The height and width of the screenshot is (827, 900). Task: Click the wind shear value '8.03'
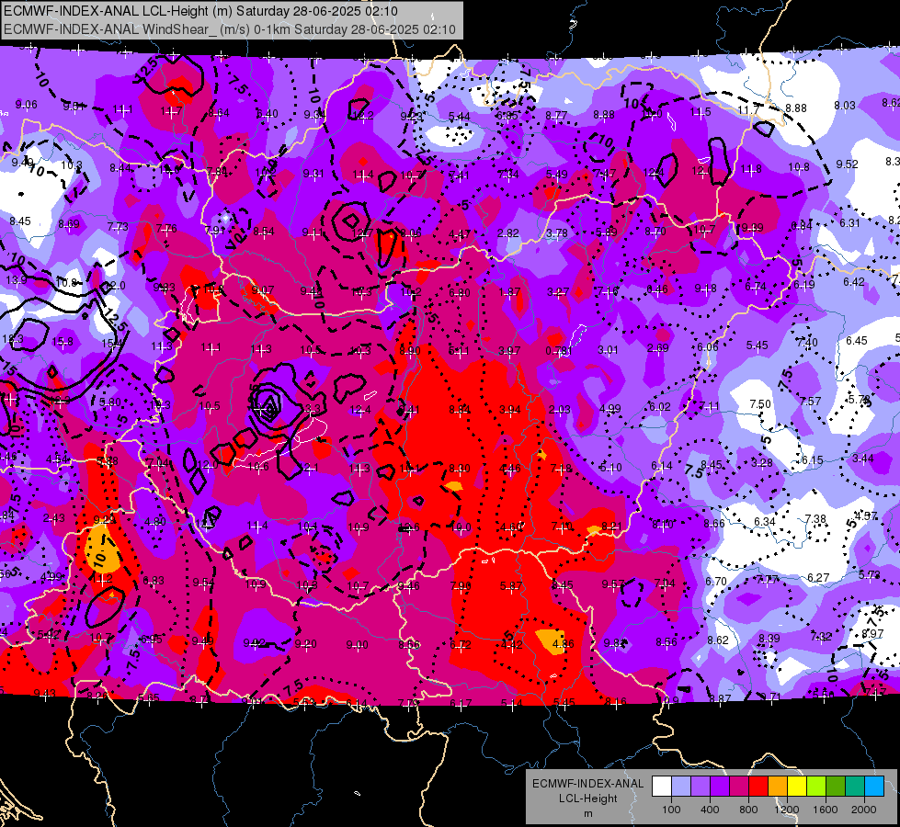844,106
